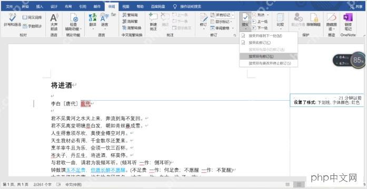Switch to the 邮件 mailings tab
This screenshot has width=367, height=189.
pyautogui.click(x=97, y=6)
